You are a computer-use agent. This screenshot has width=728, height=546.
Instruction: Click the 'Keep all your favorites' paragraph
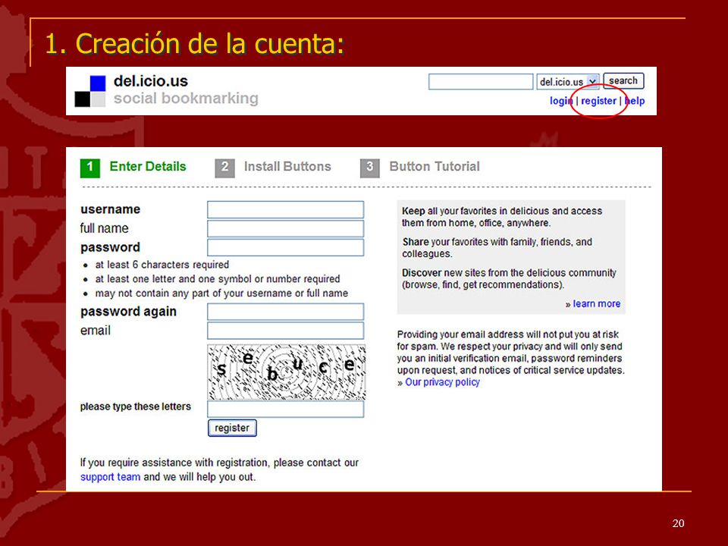[x=502, y=217]
